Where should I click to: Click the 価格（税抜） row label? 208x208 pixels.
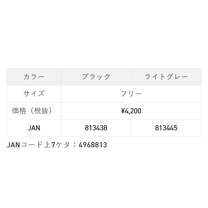coord(34,111)
